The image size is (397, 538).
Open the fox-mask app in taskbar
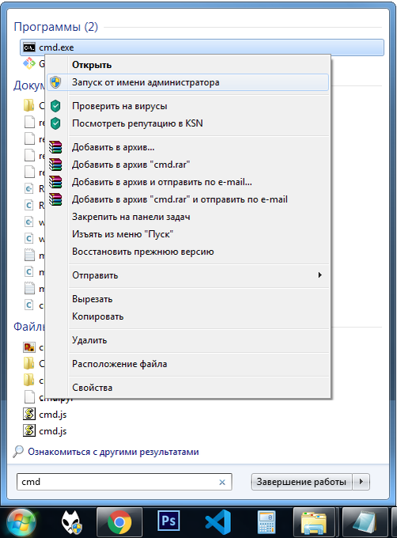(71, 522)
